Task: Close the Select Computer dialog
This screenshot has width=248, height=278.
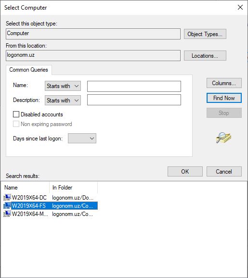Action: 240,7
